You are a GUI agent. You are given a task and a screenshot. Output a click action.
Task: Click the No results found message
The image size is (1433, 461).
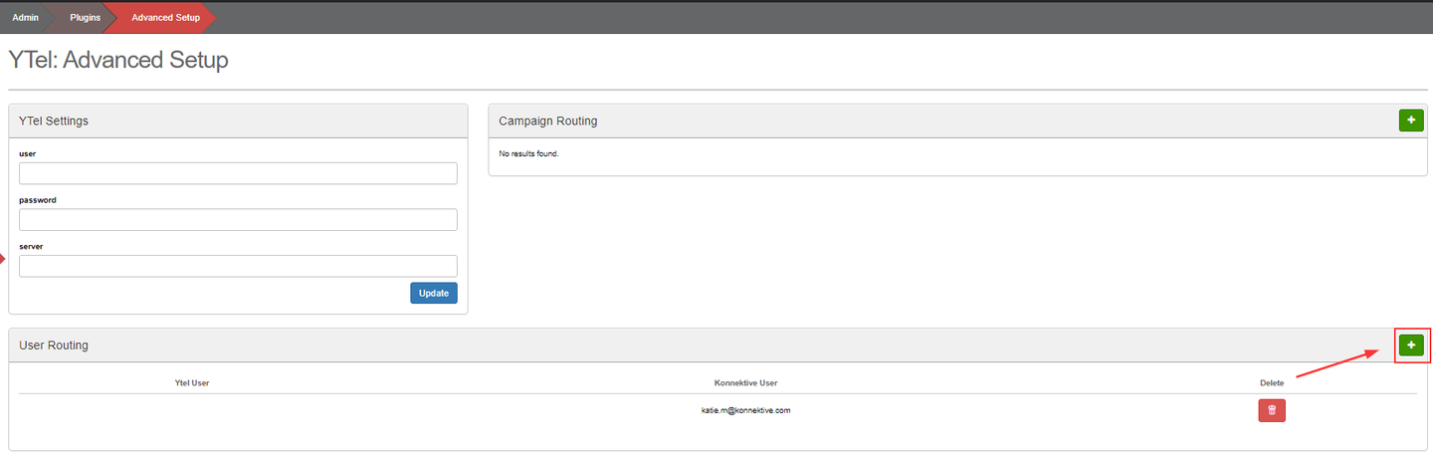528,153
